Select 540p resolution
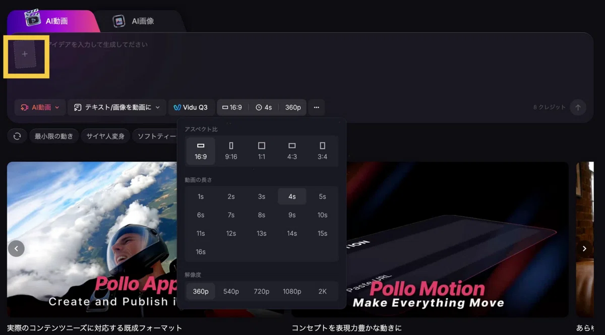Screen dimensions: 605x335 [x=231, y=292]
